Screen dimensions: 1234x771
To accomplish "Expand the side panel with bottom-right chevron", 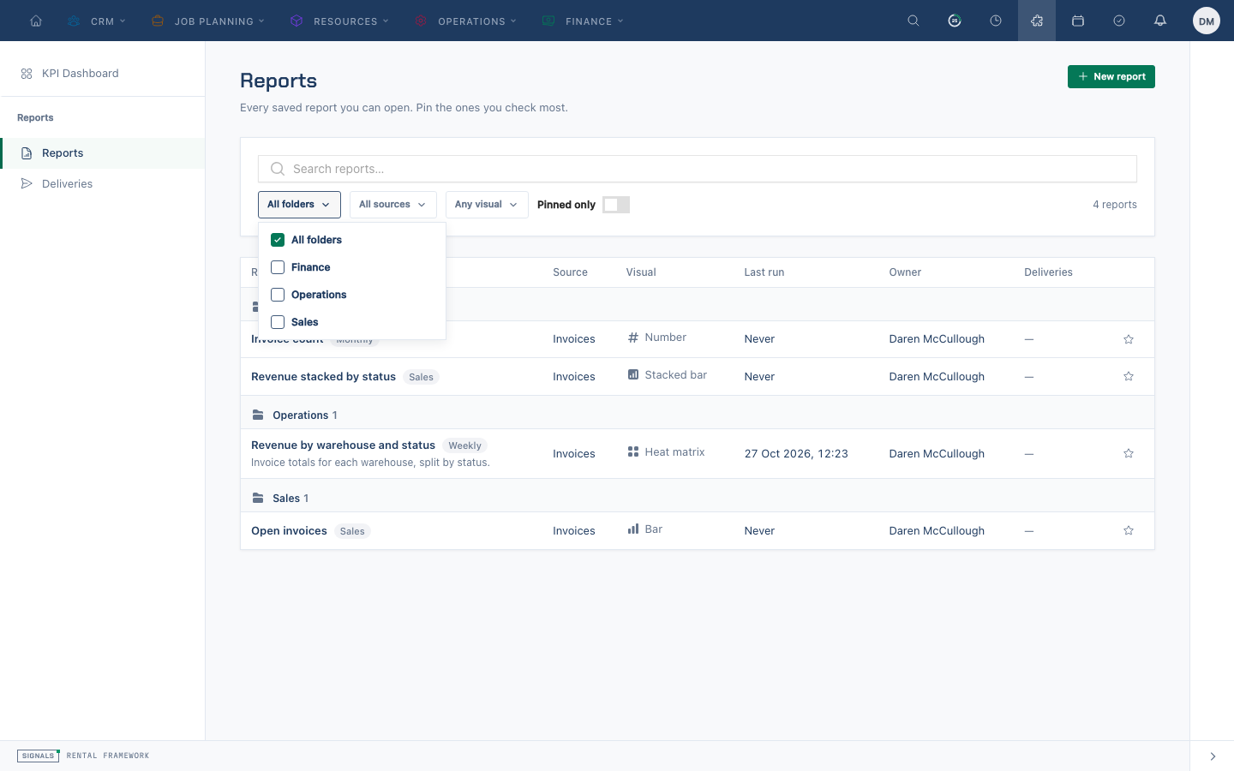I will click(x=1213, y=756).
